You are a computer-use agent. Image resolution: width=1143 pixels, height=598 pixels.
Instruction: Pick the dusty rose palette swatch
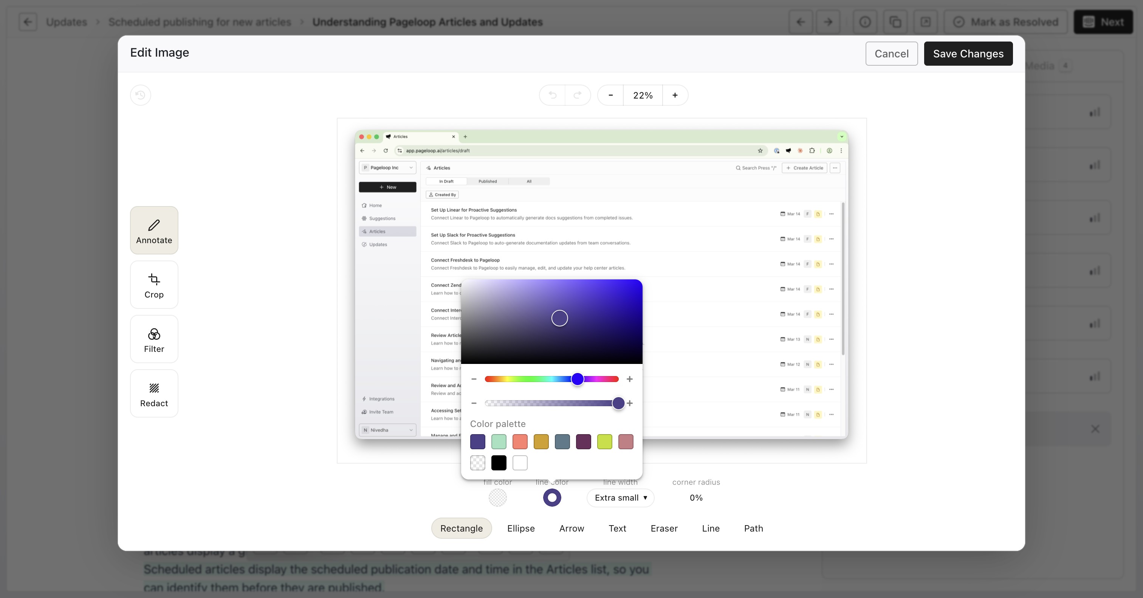626,442
